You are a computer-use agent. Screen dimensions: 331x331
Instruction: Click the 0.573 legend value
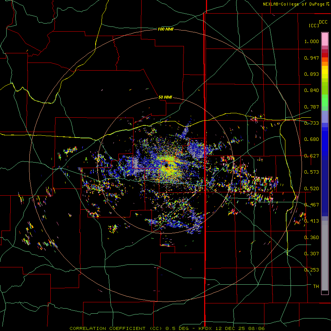point(312,172)
